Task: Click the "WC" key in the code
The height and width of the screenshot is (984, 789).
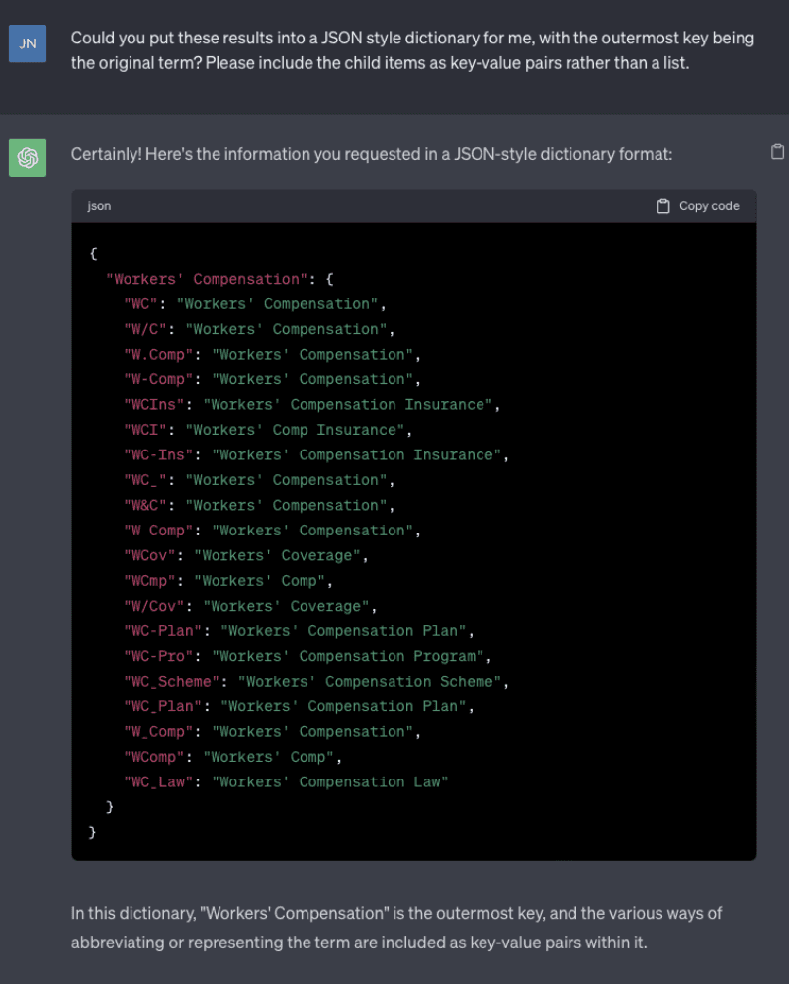Action: point(140,303)
